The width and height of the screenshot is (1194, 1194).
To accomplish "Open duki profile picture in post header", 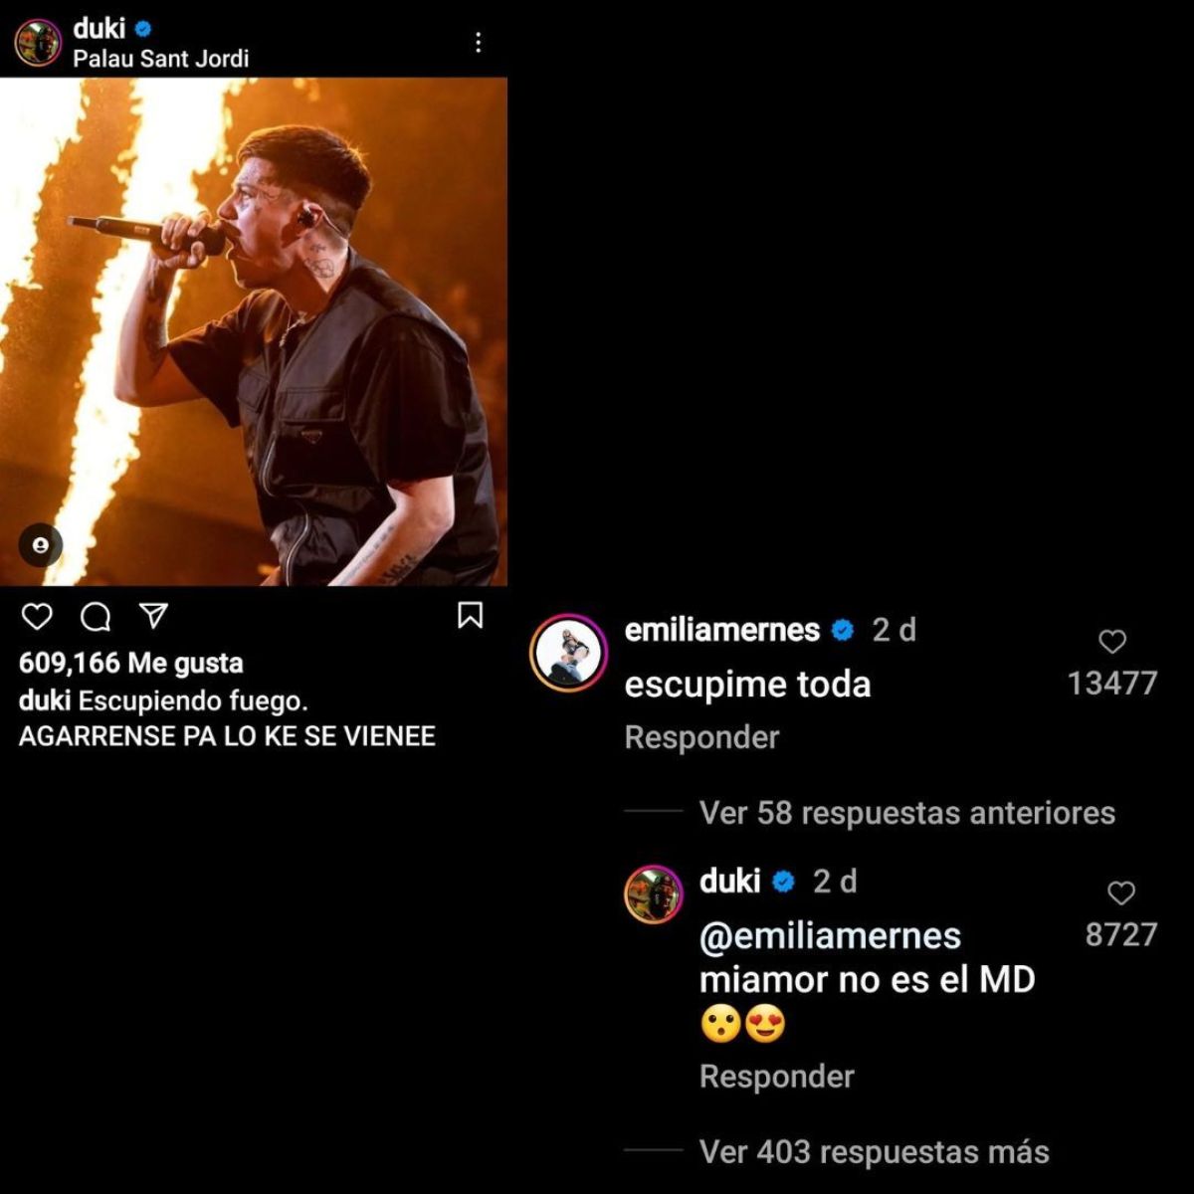I will (38, 42).
